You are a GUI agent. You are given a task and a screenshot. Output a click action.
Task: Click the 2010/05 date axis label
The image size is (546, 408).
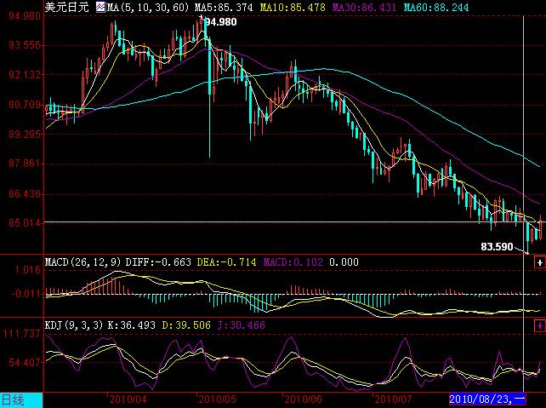coord(217,399)
